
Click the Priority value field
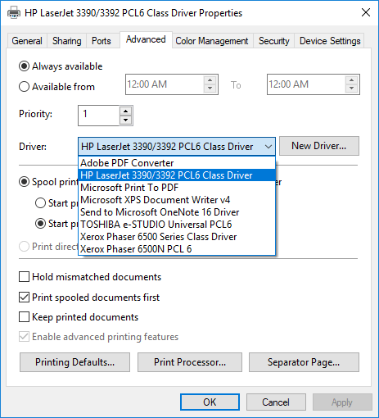tap(98, 116)
